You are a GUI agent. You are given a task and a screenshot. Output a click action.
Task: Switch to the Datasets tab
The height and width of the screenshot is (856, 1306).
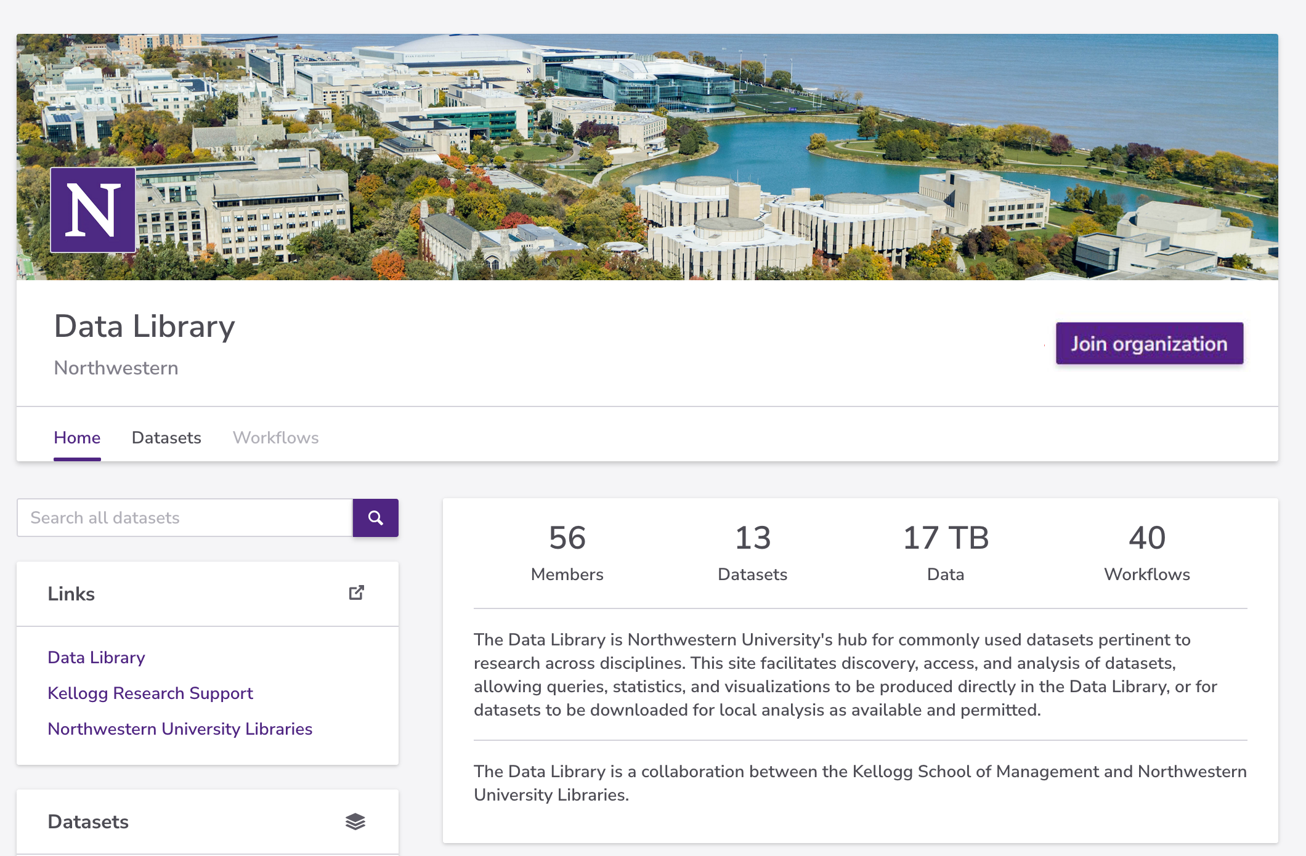pos(166,437)
